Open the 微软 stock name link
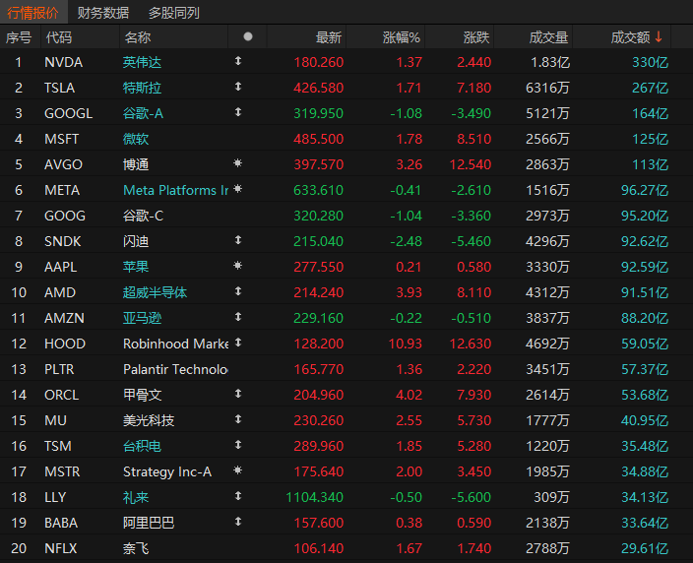693x563 pixels. coord(136,139)
